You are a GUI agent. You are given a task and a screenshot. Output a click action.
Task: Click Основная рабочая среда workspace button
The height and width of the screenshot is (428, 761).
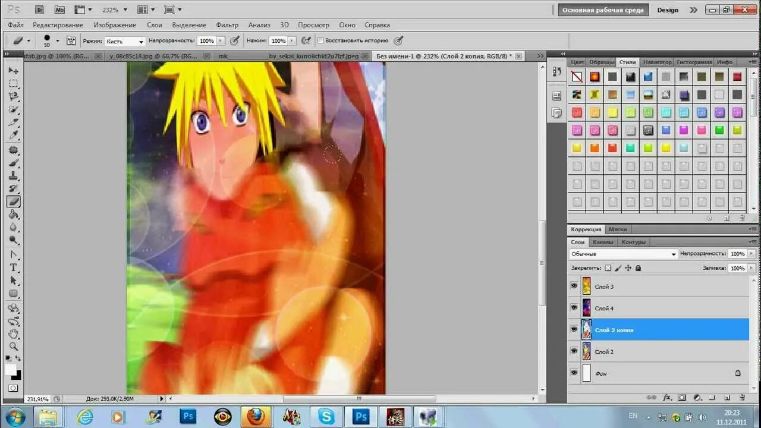point(603,10)
